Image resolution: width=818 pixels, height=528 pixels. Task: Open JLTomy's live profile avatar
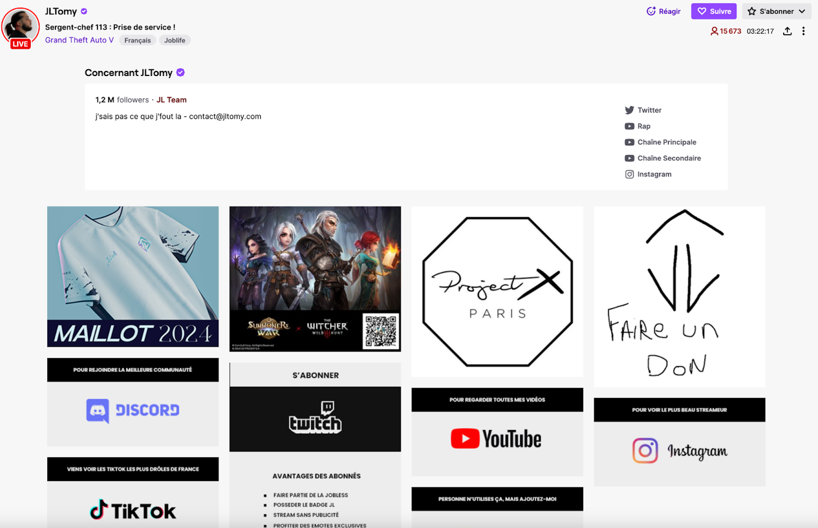pyautogui.click(x=20, y=26)
